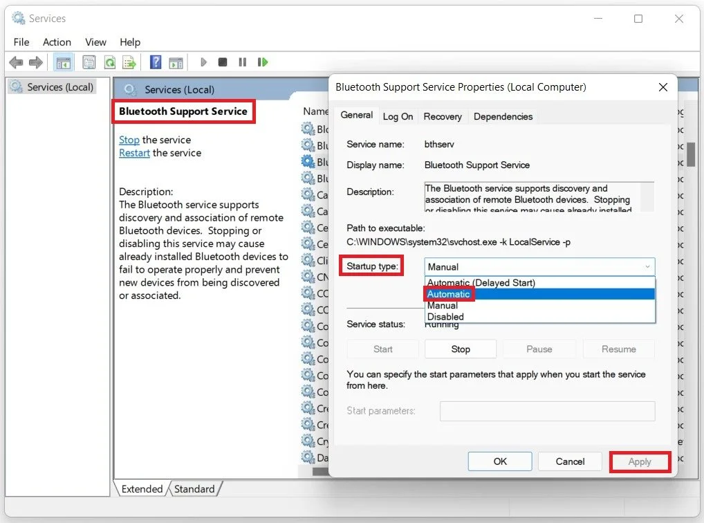
Task: Choose Automatic startup type option
Action: pyautogui.click(x=539, y=294)
